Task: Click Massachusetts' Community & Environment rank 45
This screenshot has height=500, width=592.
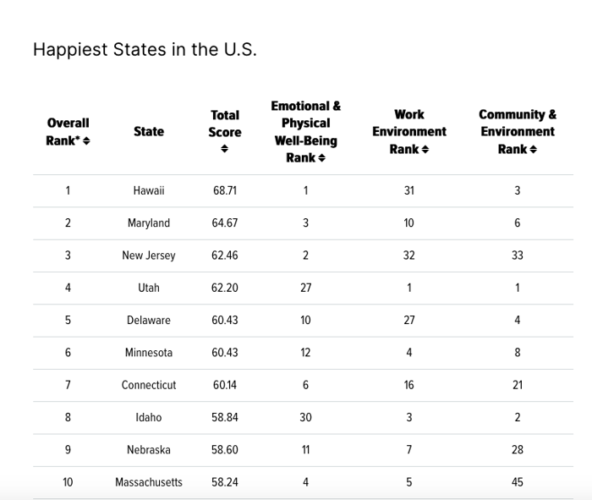Action: click(518, 482)
